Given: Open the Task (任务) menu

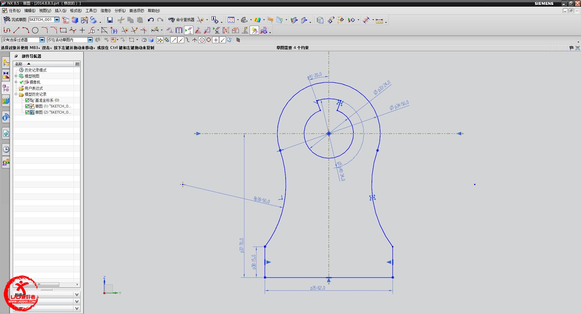Looking at the screenshot, I should (x=15, y=11).
